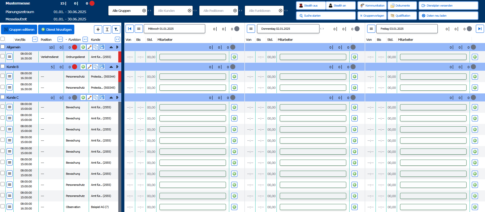Click the red status circle beside Mustermesse
This screenshot has height=212, width=485.
click(x=92, y=3)
